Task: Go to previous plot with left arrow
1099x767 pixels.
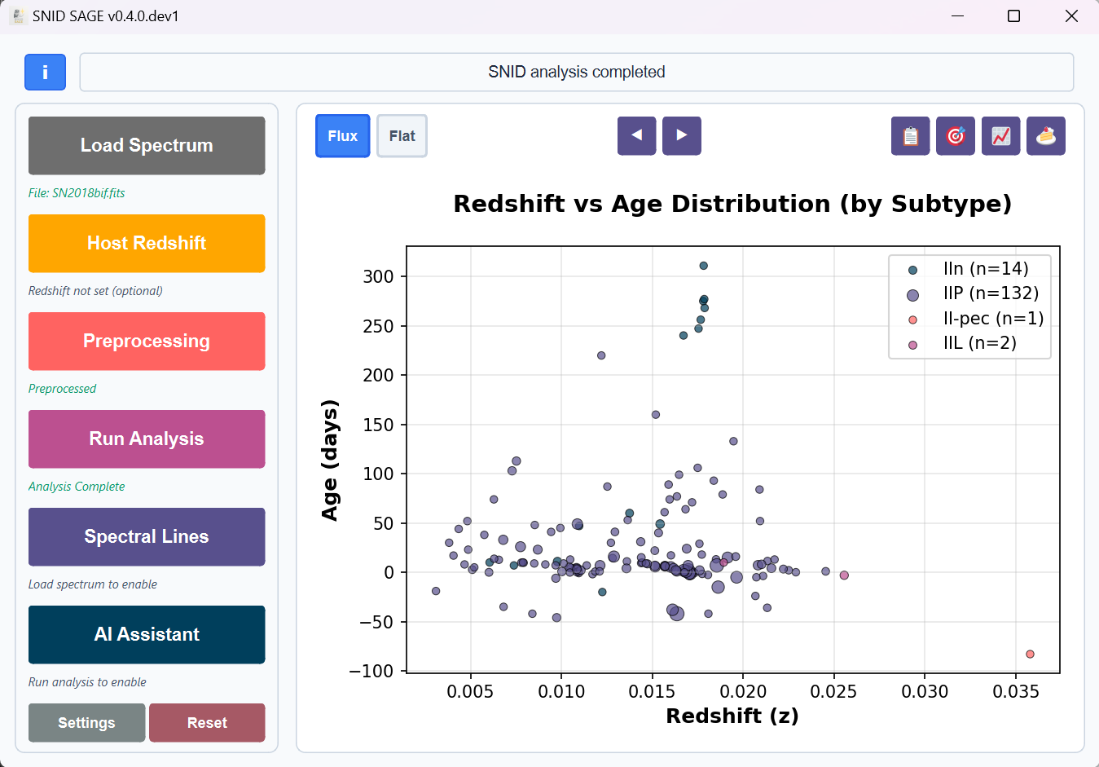Action: coord(637,136)
